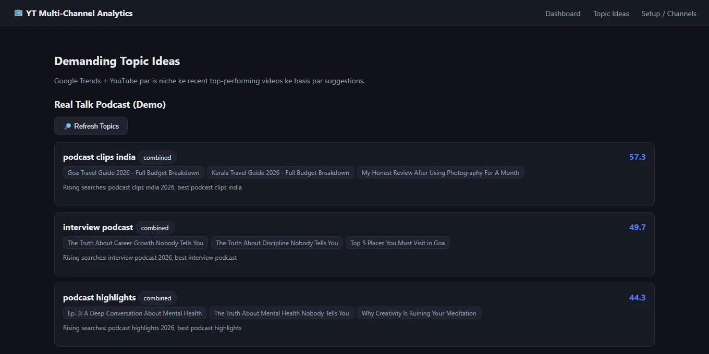
Task: Select Goa Travel Guide 2026 video chip
Action: coord(133,173)
